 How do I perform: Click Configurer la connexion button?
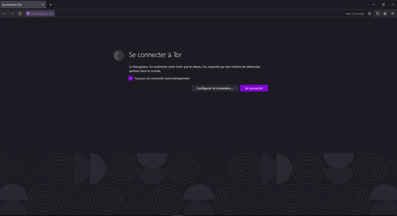pyautogui.click(x=215, y=88)
